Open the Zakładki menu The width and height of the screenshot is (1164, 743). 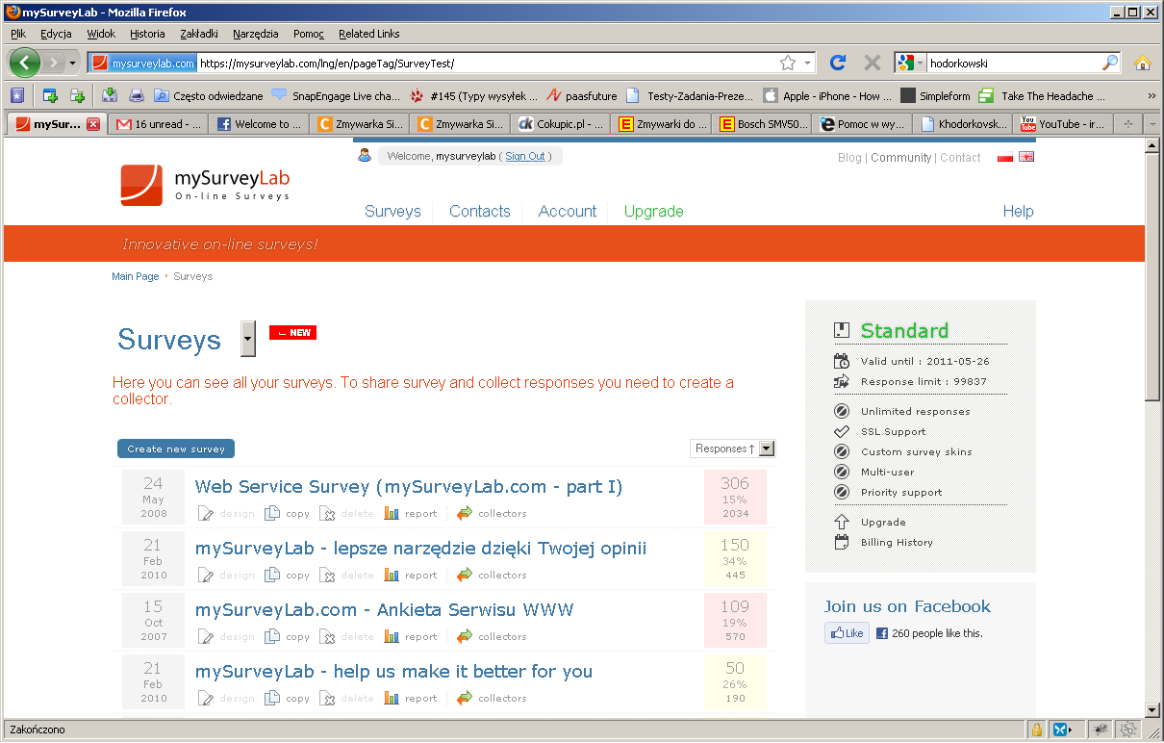[199, 34]
